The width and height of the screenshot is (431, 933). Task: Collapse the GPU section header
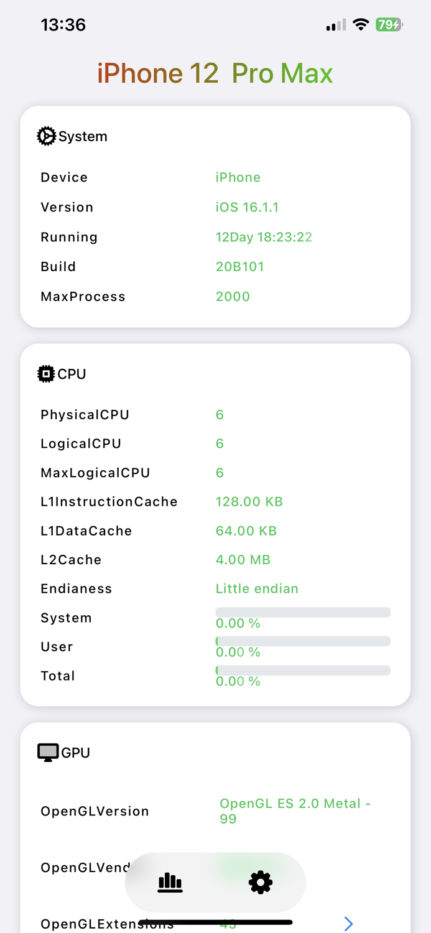[68, 752]
